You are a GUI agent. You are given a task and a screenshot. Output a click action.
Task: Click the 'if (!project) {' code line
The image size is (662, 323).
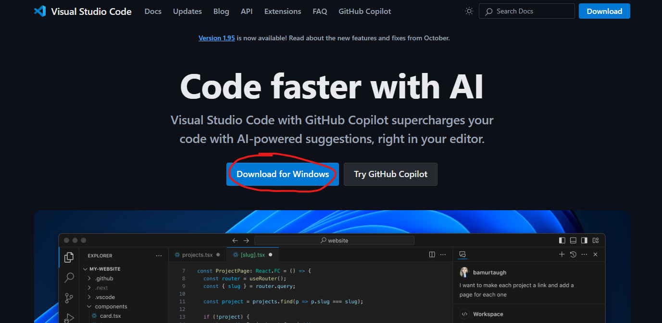pyautogui.click(x=226, y=317)
